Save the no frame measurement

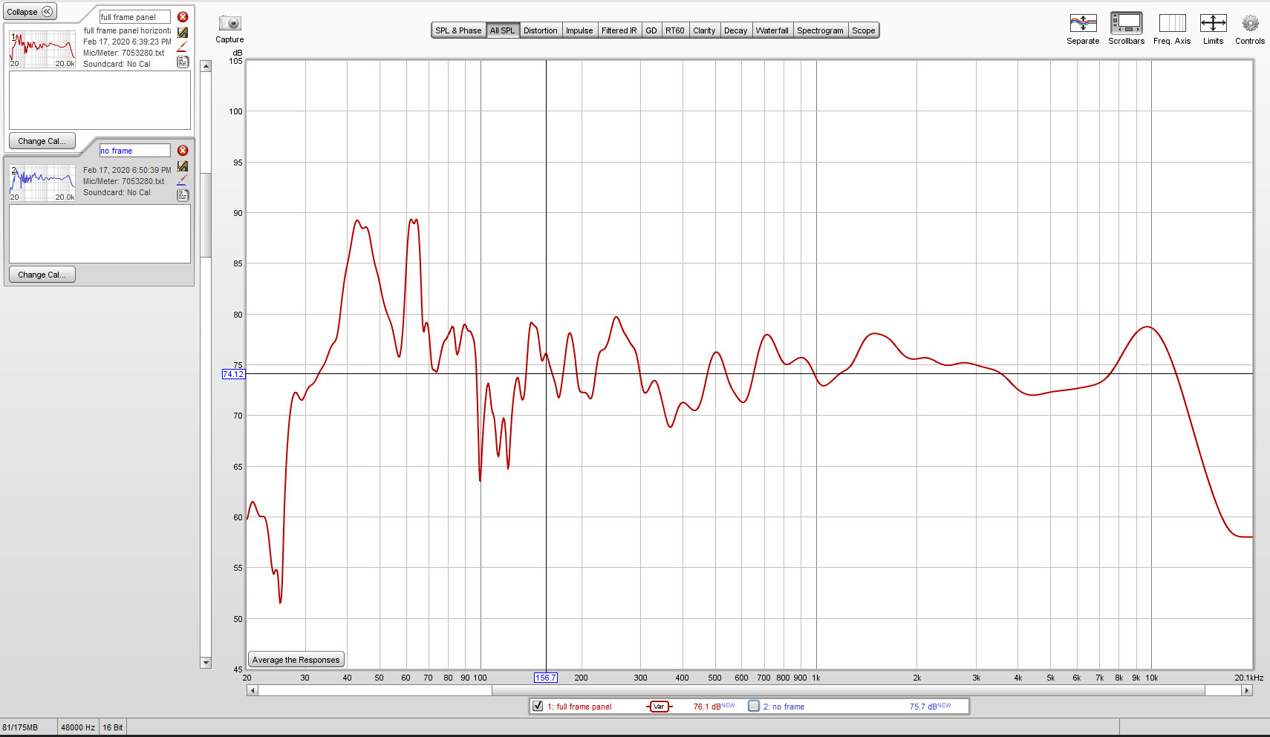point(183,166)
